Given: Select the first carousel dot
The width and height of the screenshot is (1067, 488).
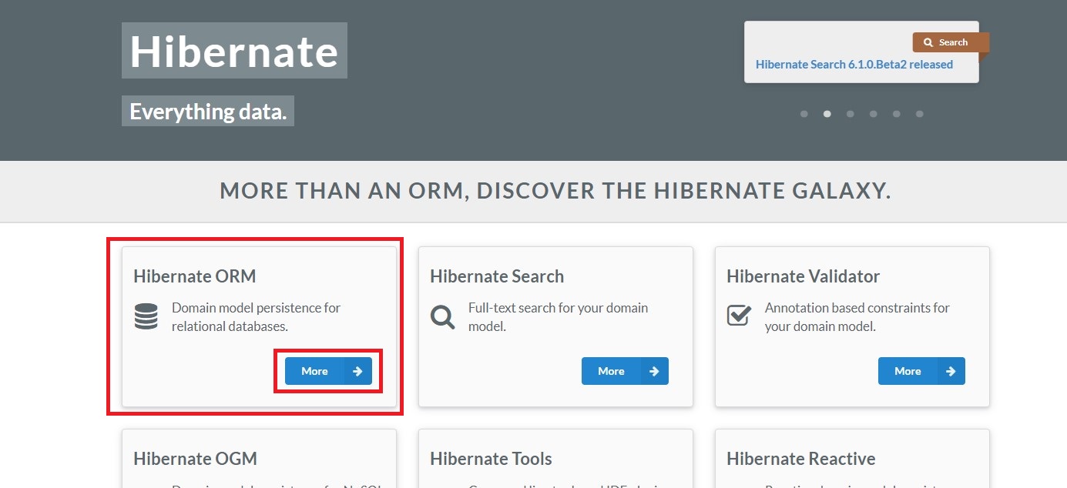Looking at the screenshot, I should (804, 114).
